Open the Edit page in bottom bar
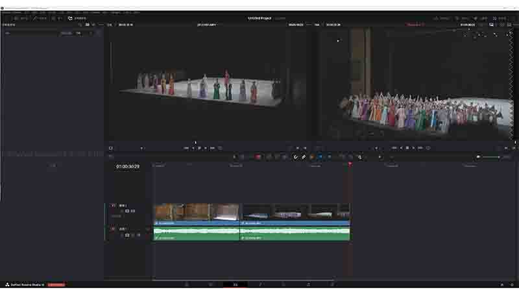 pos(235,284)
